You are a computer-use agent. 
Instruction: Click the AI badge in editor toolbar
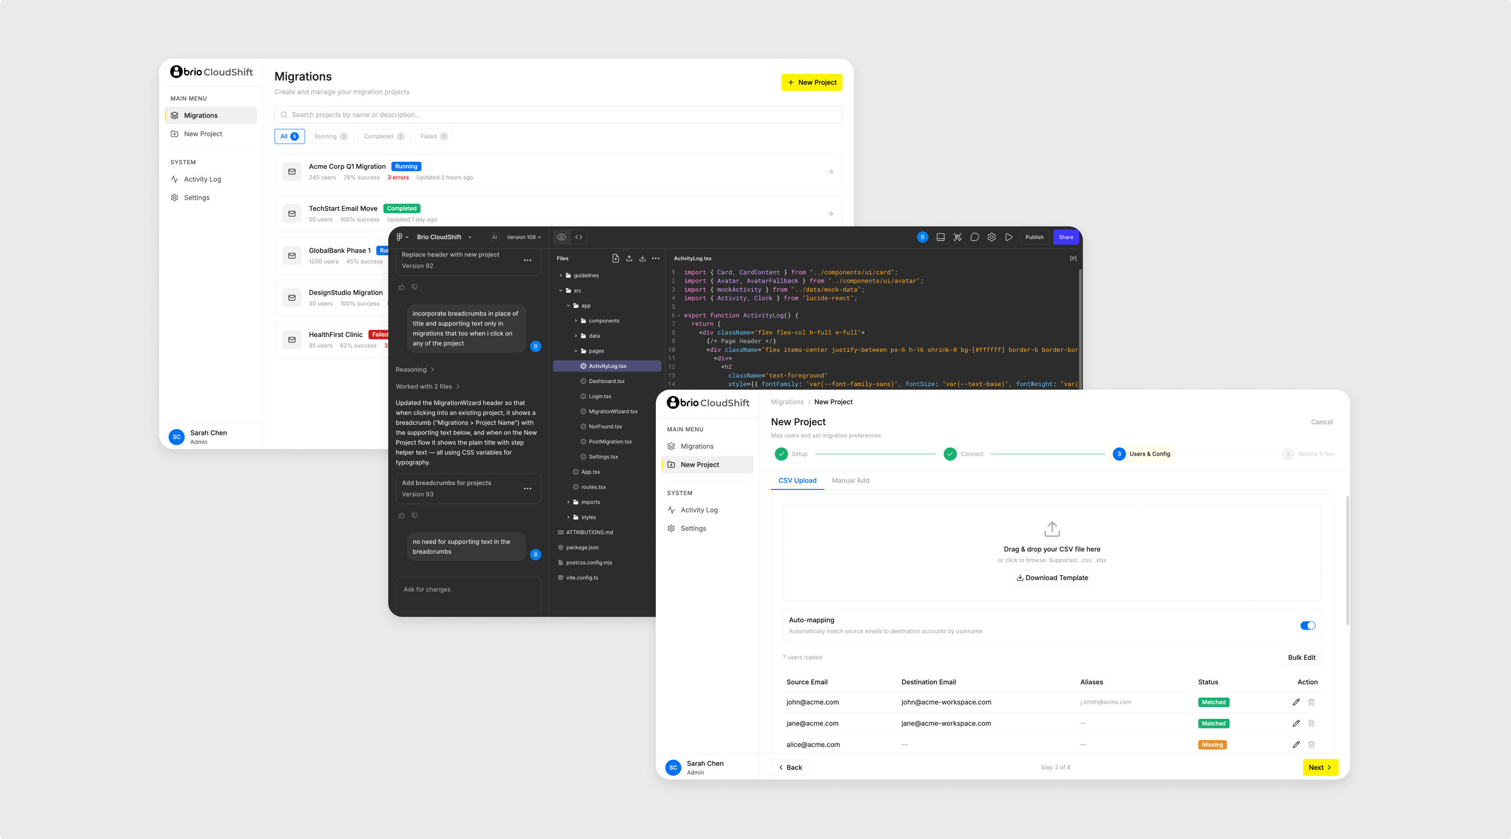click(494, 237)
